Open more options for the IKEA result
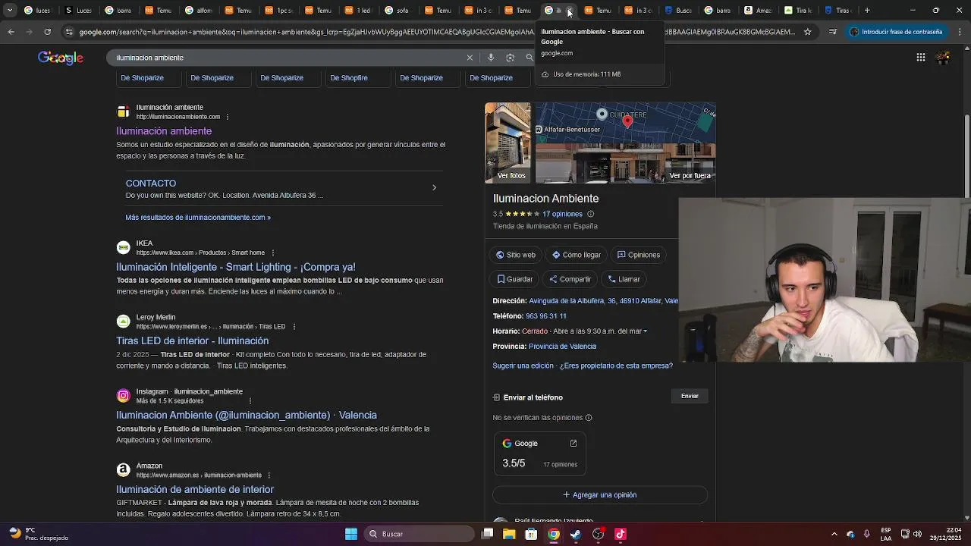Image resolution: width=971 pixels, height=546 pixels. pos(273,253)
